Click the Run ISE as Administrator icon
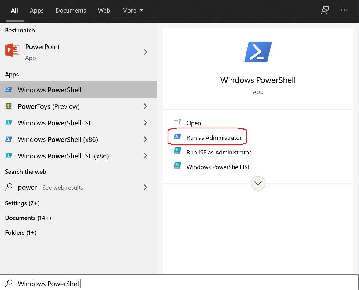Screen dimensions: 359x290 [x=177, y=151]
